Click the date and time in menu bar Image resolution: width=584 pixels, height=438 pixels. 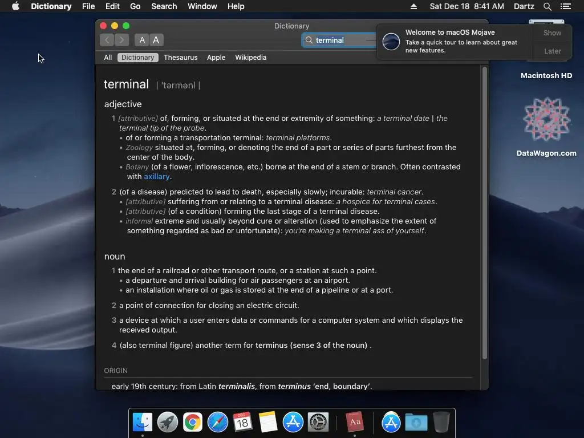[x=467, y=6]
